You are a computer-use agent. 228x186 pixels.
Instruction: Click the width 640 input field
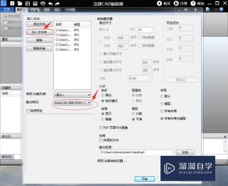(x=123, y=38)
